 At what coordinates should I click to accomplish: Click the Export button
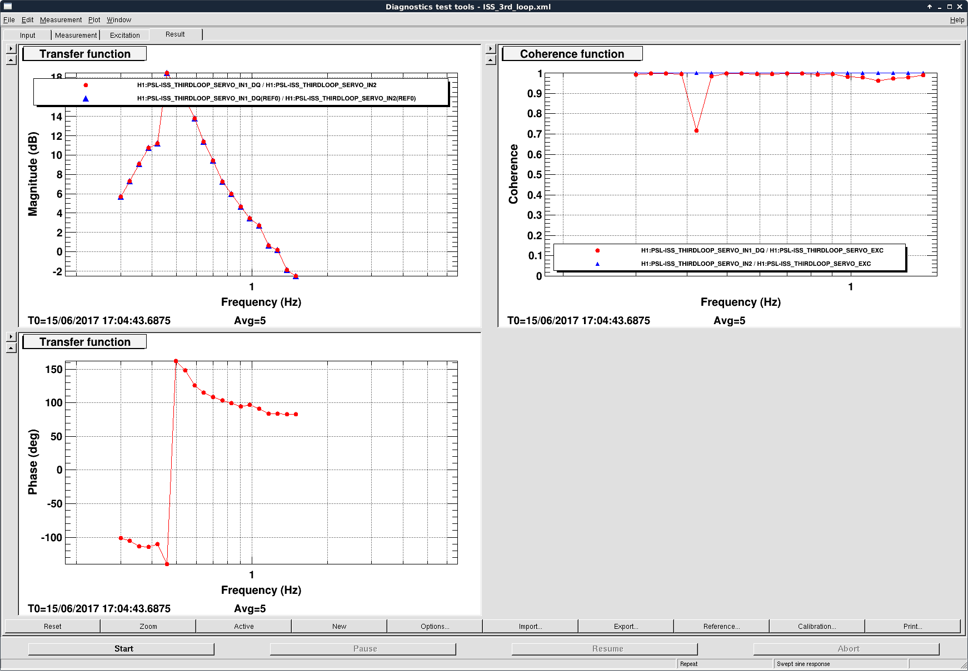coord(626,626)
